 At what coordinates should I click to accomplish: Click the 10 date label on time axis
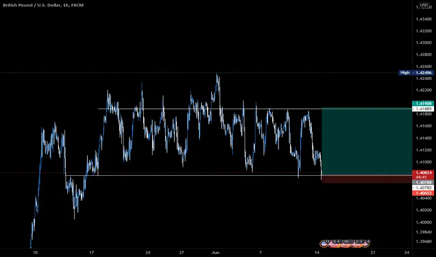coord(35,252)
